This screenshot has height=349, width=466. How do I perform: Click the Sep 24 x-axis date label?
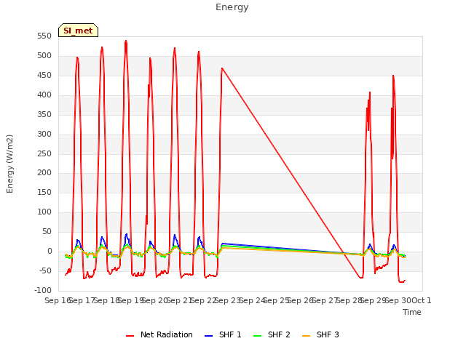(252, 300)
